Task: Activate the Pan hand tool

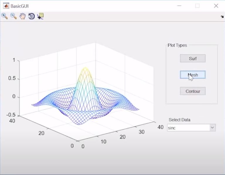Action: pyautogui.click(x=23, y=16)
